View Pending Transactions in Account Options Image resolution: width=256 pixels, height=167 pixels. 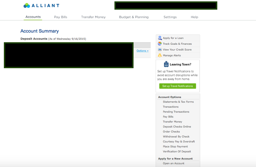point(176,112)
